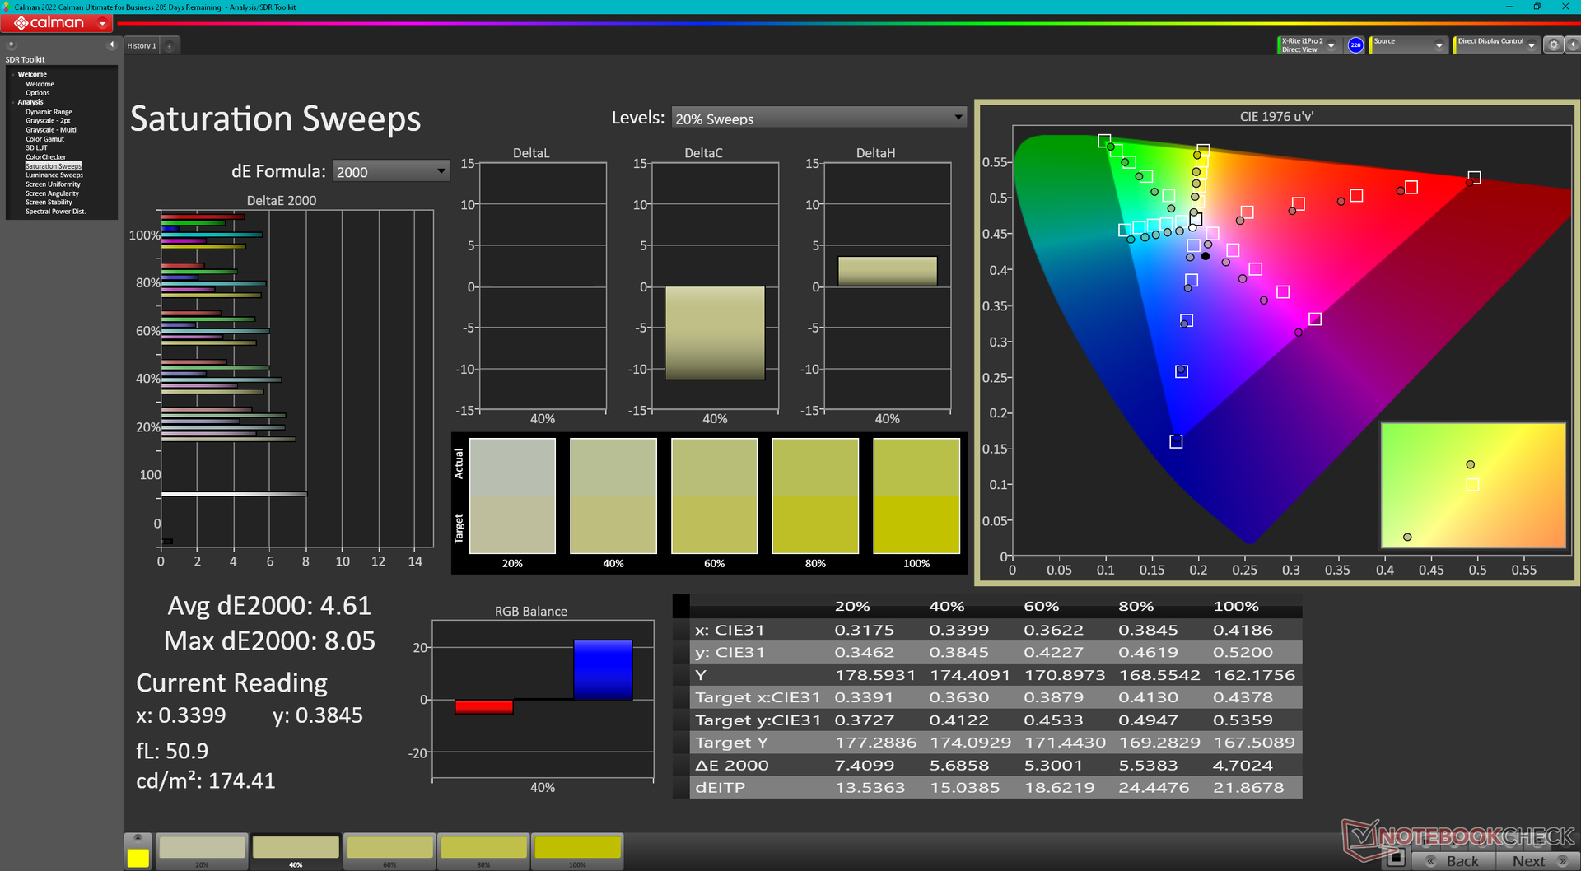Viewport: 1581px width, 871px height.
Task: Open the ColorChecker page
Action: coord(45,157)
